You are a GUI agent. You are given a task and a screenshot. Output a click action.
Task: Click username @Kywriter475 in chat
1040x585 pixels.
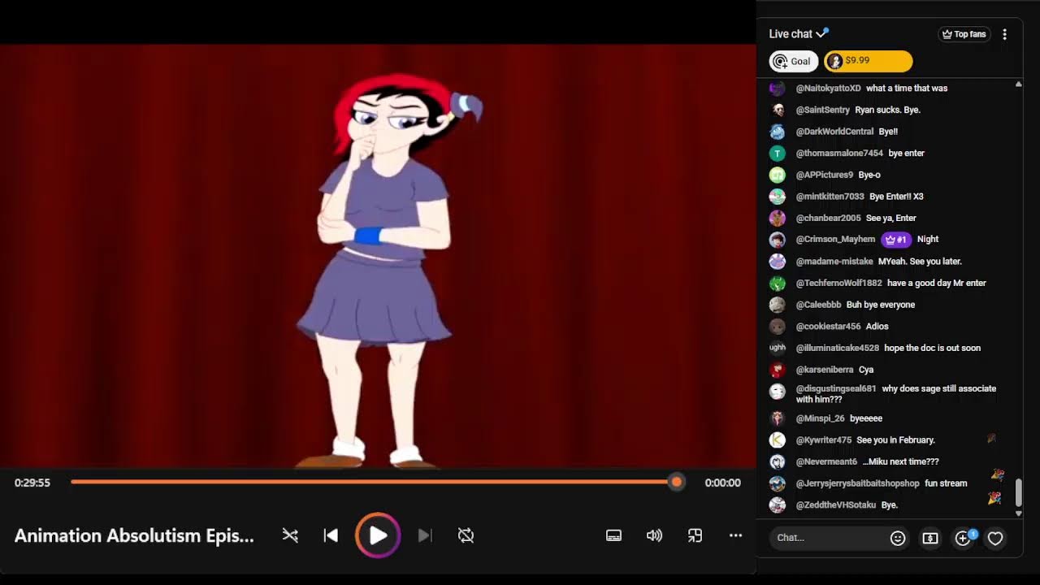pos(824,440)
